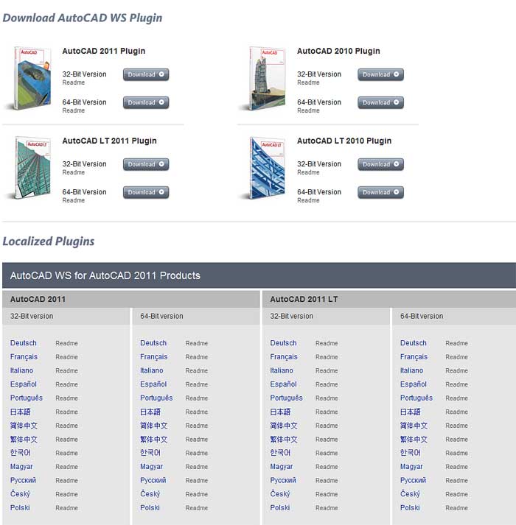
Task: Download AutoCAD 2010 Plugin 32-Bit Version
Action: [x=380, y=74]
